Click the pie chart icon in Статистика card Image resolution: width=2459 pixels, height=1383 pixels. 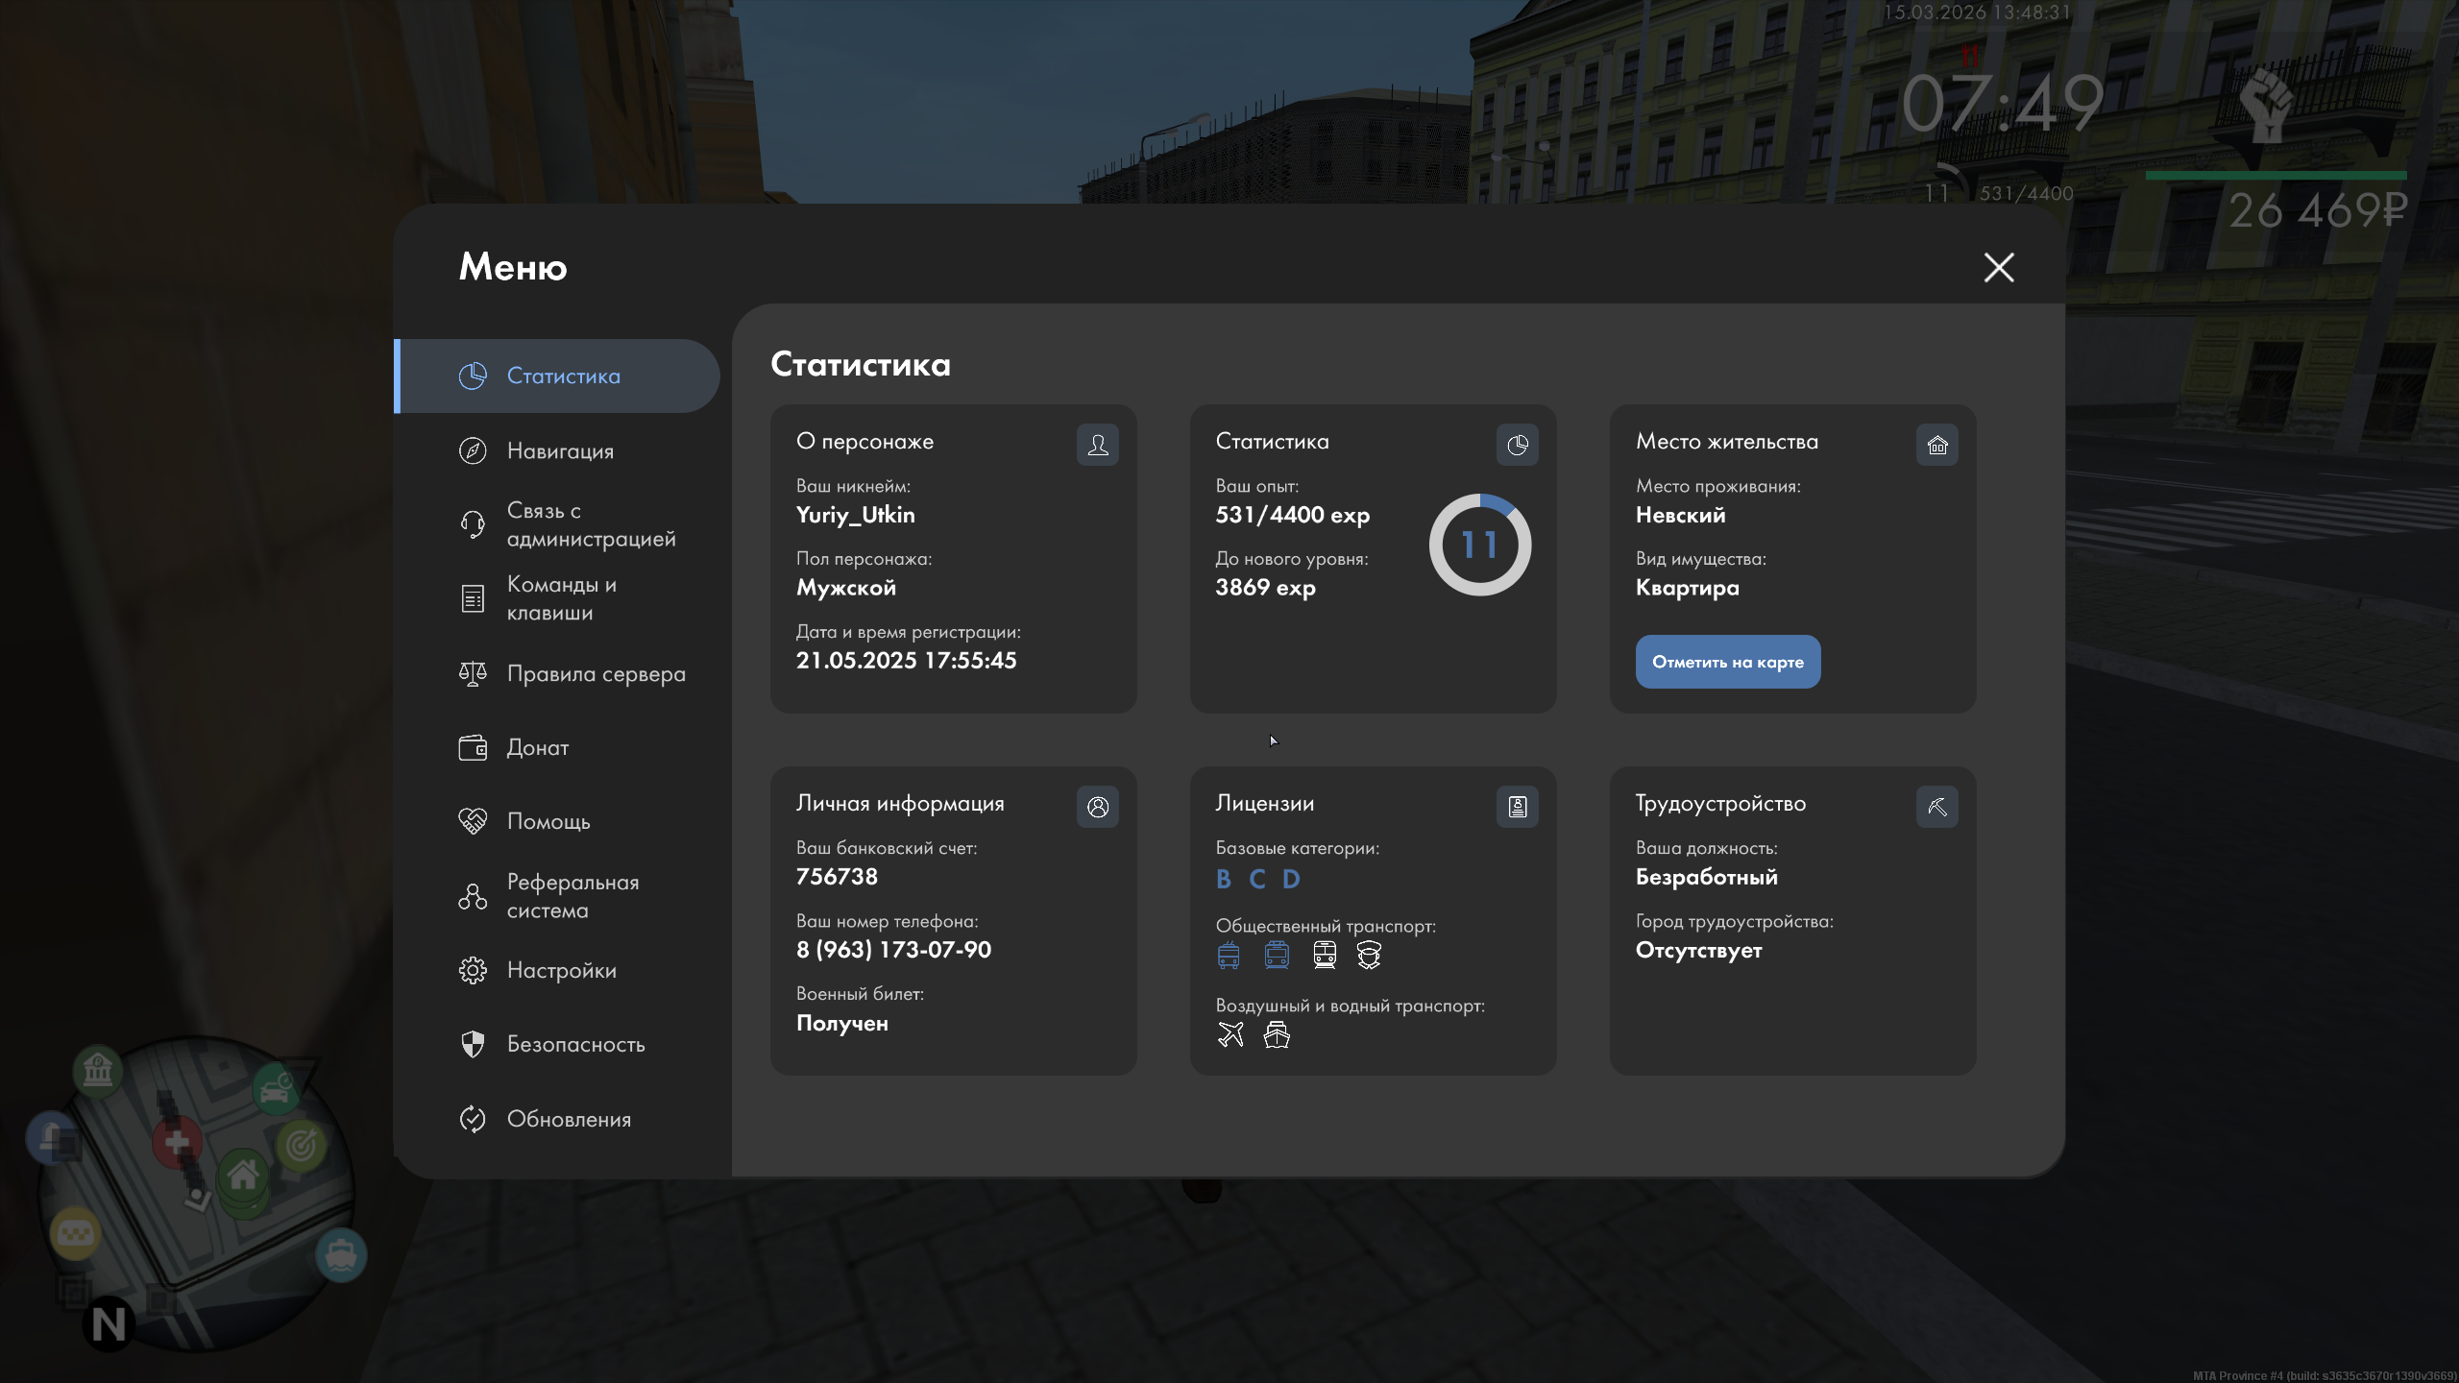pyautogui.click(x=1517, y=445)
